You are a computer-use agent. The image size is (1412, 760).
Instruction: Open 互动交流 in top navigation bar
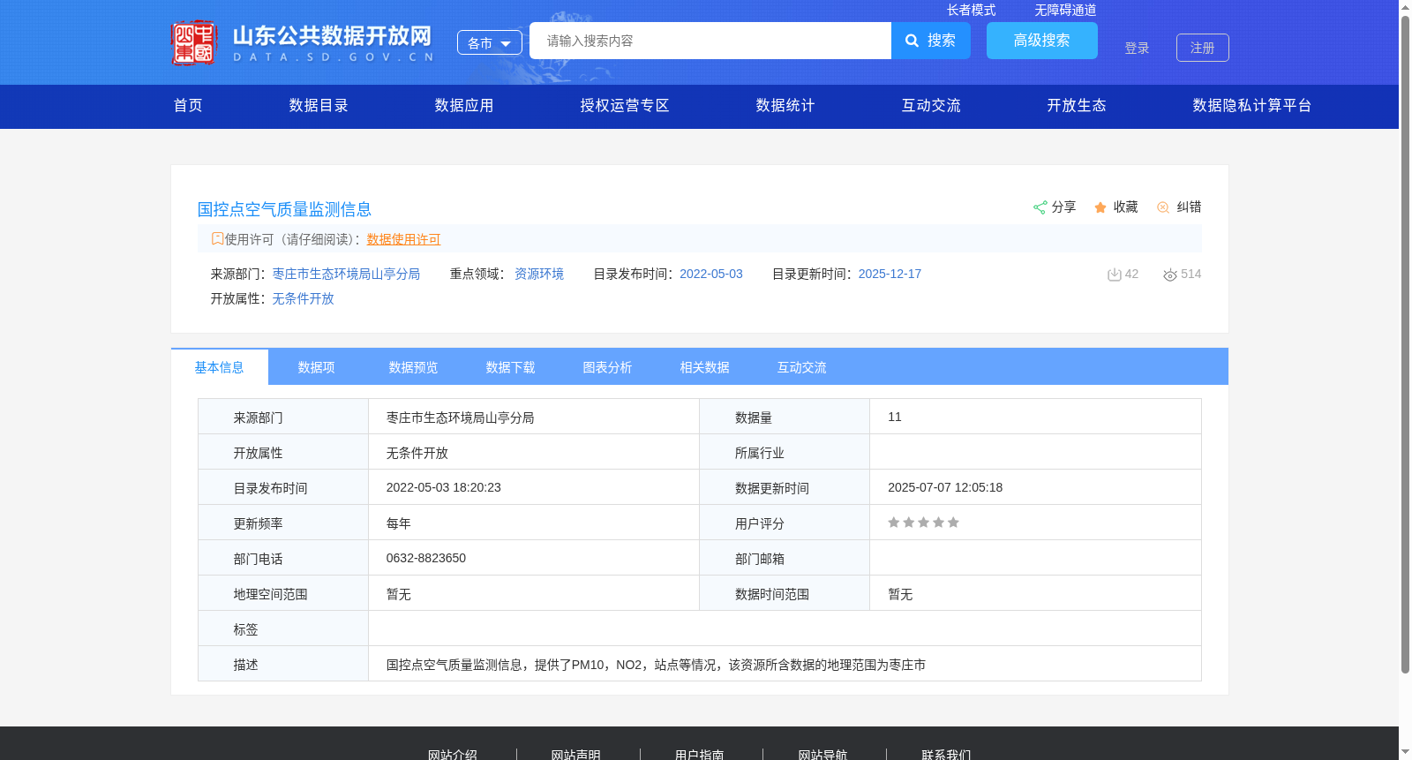(x=931, y=105)
